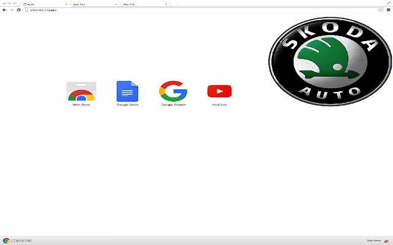Click the forward navigation arrow
This screenshot has width=393, height=245.
click(12, 10)
